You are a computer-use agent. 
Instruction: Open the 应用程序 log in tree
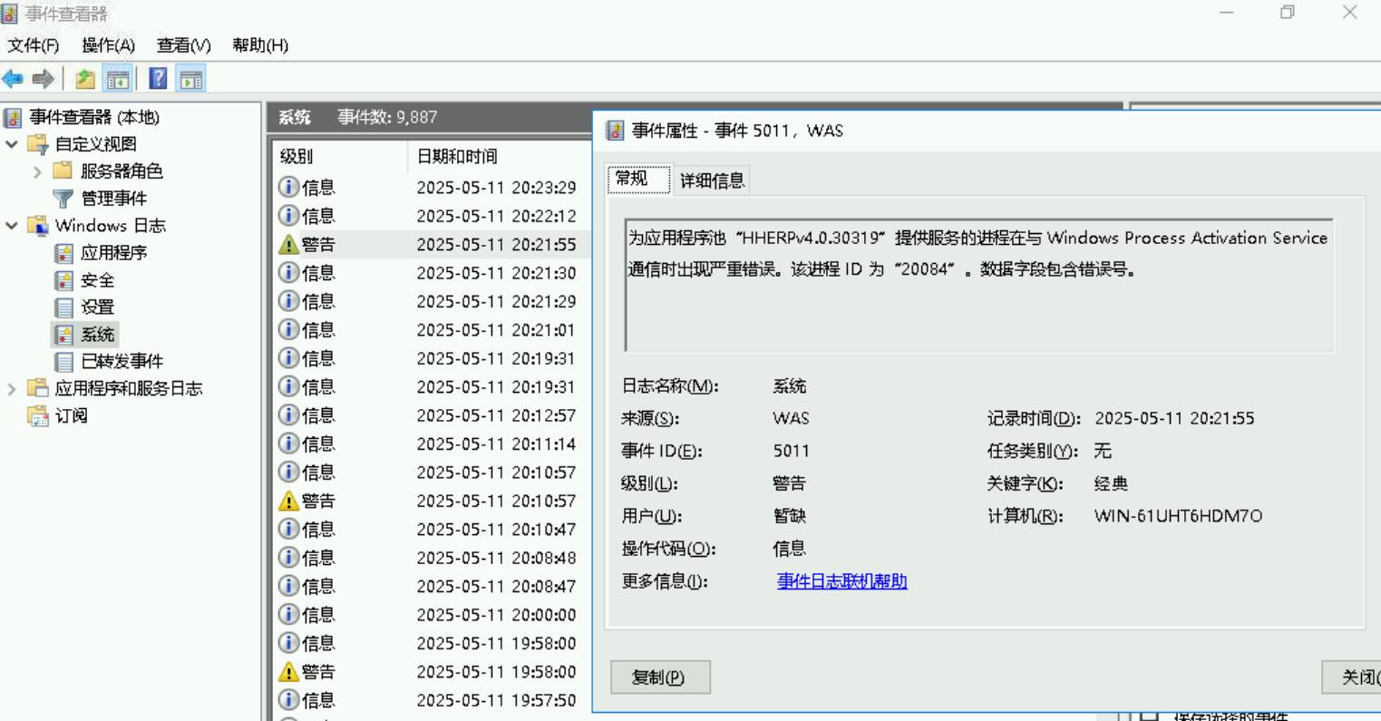tap(113, 253)
